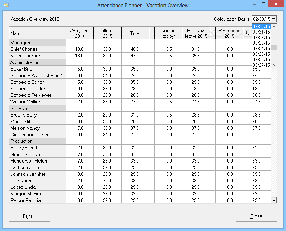
Task: Select the Parker Patricia name cell
Action: 37,200
